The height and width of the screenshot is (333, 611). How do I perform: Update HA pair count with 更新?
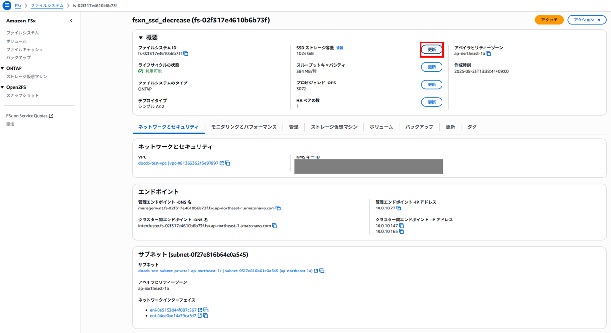[432, 102]
